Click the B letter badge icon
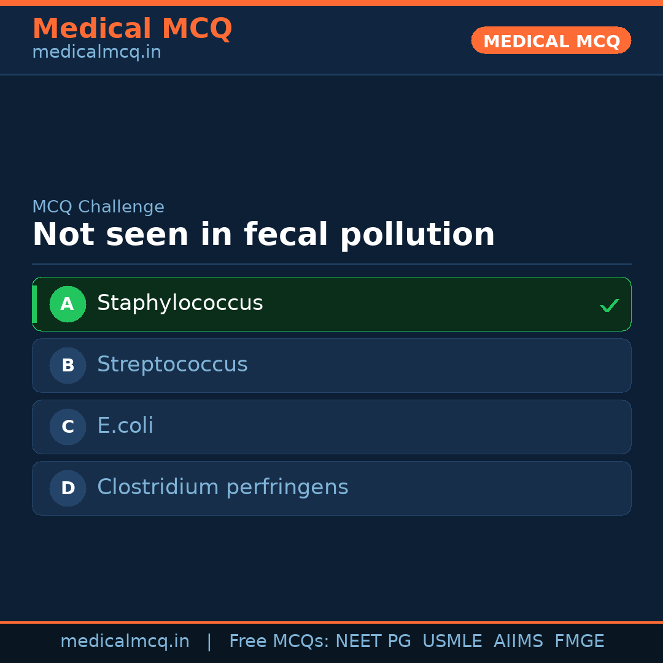Viewport: 663px width, 663px height. 68,365
